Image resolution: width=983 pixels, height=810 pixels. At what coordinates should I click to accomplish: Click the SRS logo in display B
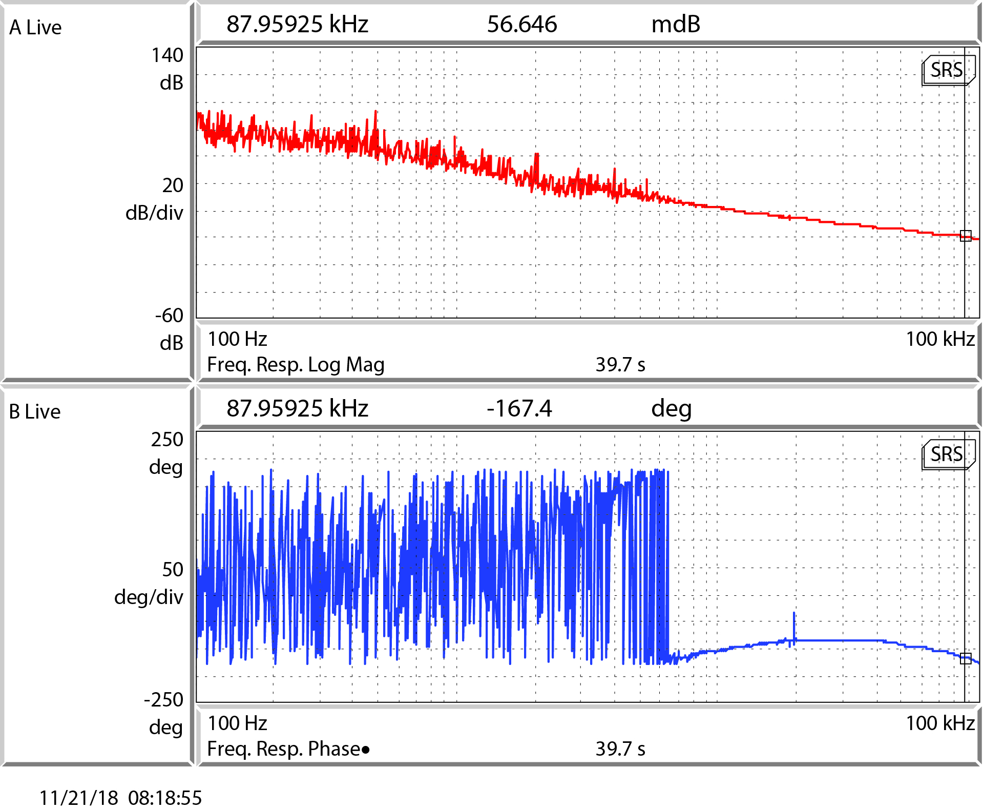coord(948,454)
